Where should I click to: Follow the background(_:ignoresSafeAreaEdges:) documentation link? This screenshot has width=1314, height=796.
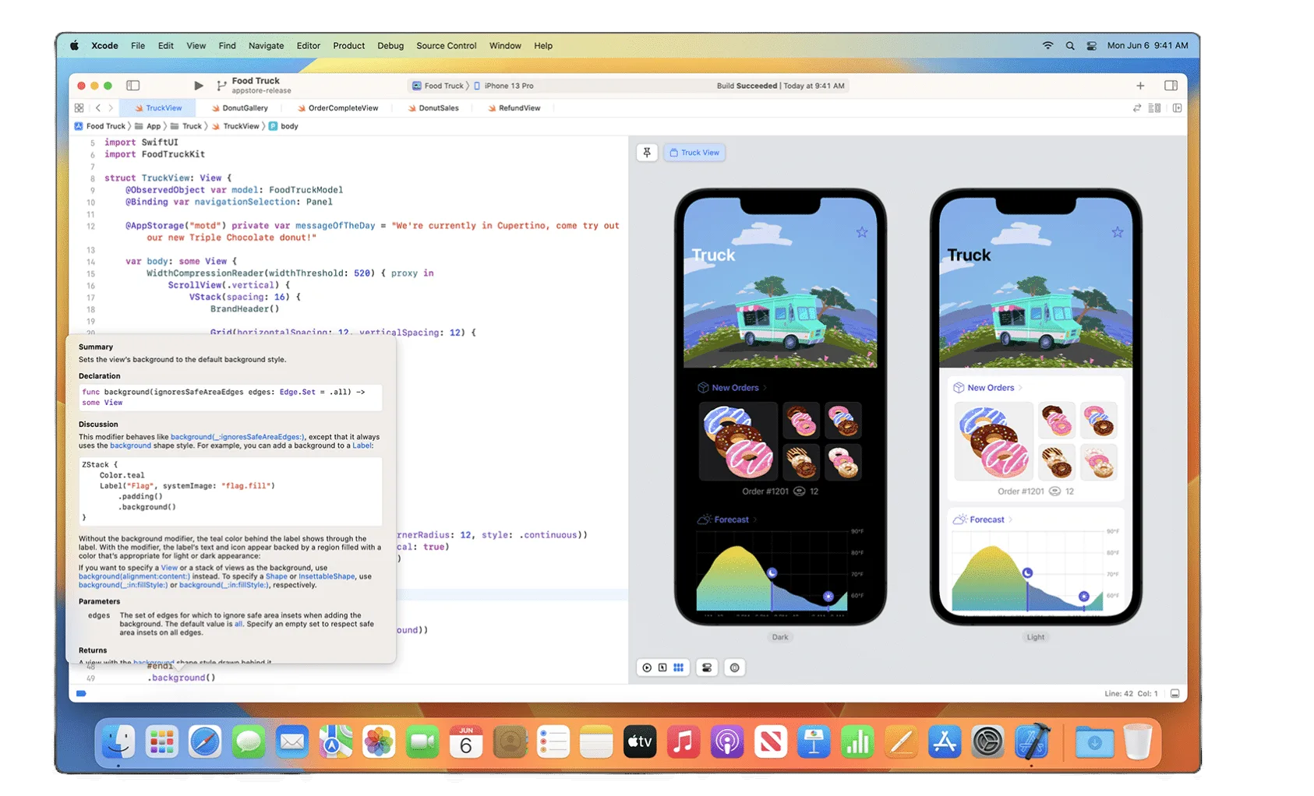click(238, 437)
